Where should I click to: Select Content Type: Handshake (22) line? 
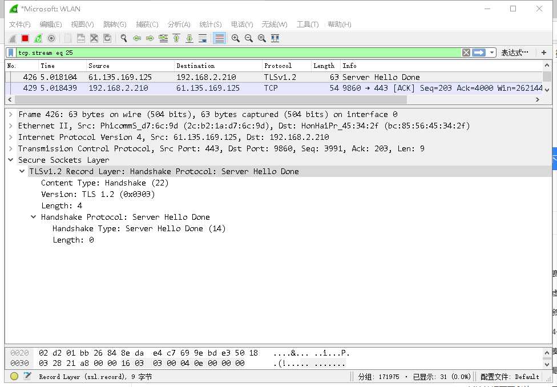tap(105, 183)
